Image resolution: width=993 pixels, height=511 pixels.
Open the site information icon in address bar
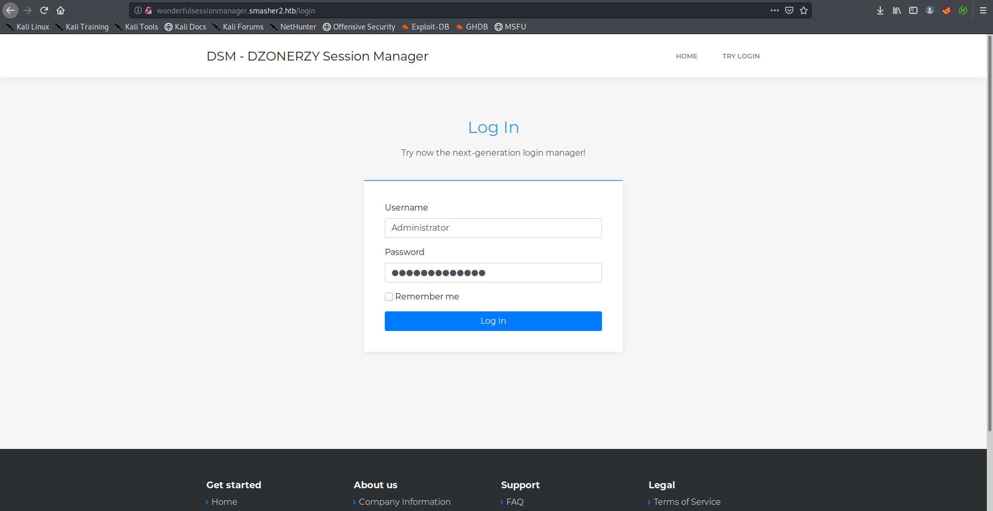point(138,10)
